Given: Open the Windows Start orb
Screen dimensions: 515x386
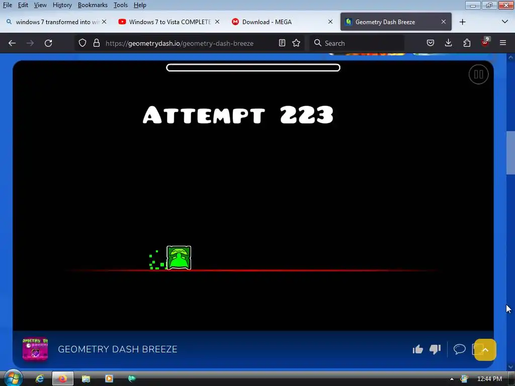Looking at the screenshot, I should tap(13, 378).
